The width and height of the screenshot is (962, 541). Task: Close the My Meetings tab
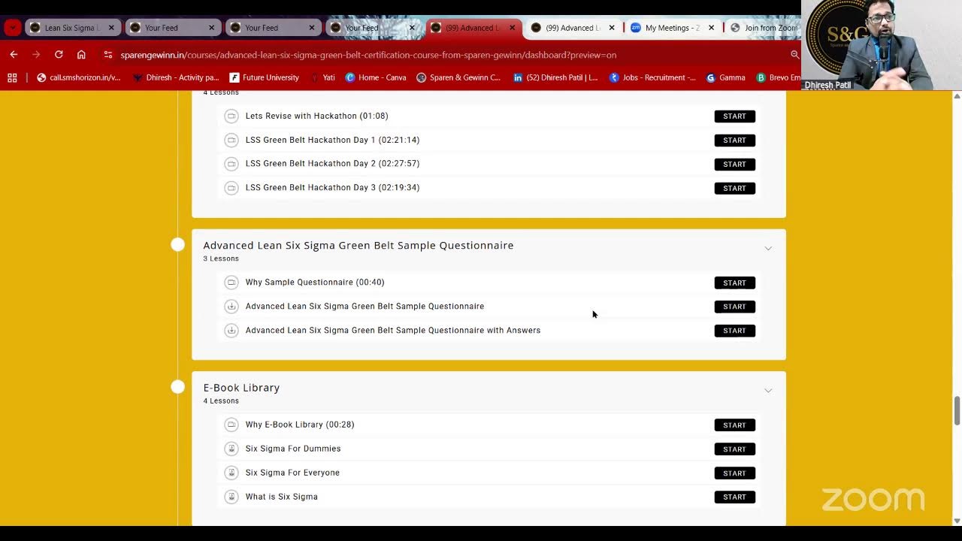pos(711,28)
